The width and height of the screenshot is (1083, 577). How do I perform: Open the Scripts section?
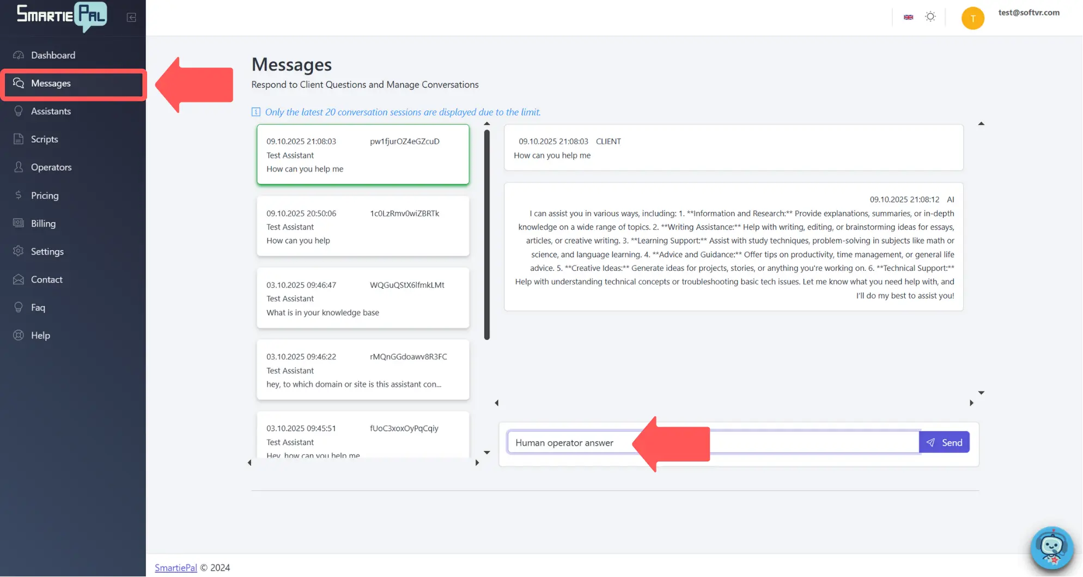click(45, 139)
